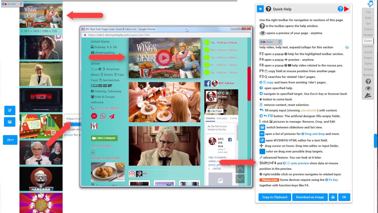Open margin.ending.forgot what3words link
The width and height of the screenshot is (378, 213).
[x=105, y=158]
